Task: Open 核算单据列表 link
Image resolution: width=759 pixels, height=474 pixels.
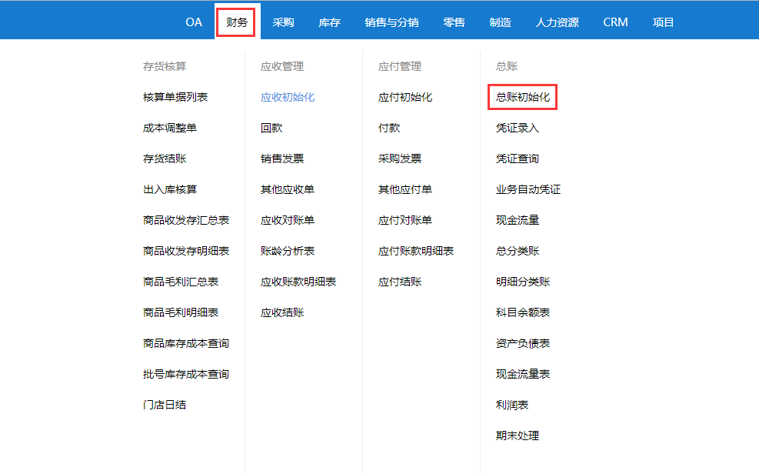Action: [x=175, y=97]
